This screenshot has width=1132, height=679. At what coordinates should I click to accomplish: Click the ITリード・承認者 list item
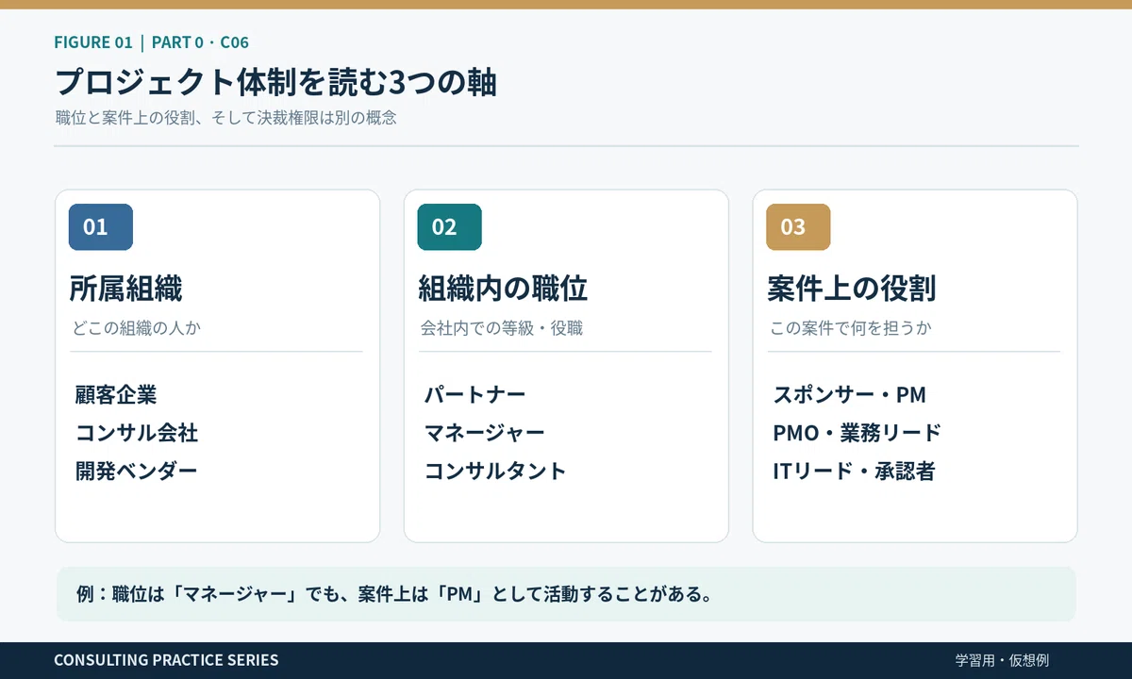[854, 471]
